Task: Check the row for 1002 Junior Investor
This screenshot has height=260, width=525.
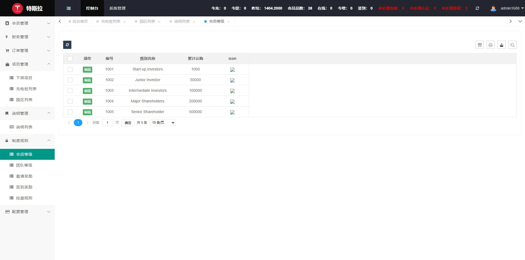Action: [x=70, y=80]
